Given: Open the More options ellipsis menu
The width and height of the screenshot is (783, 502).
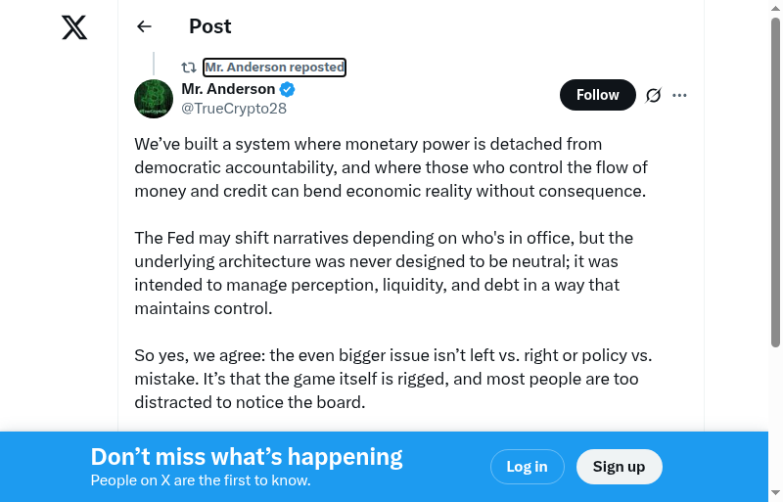Looking at the screenshot, I should (x=680, y=95).
